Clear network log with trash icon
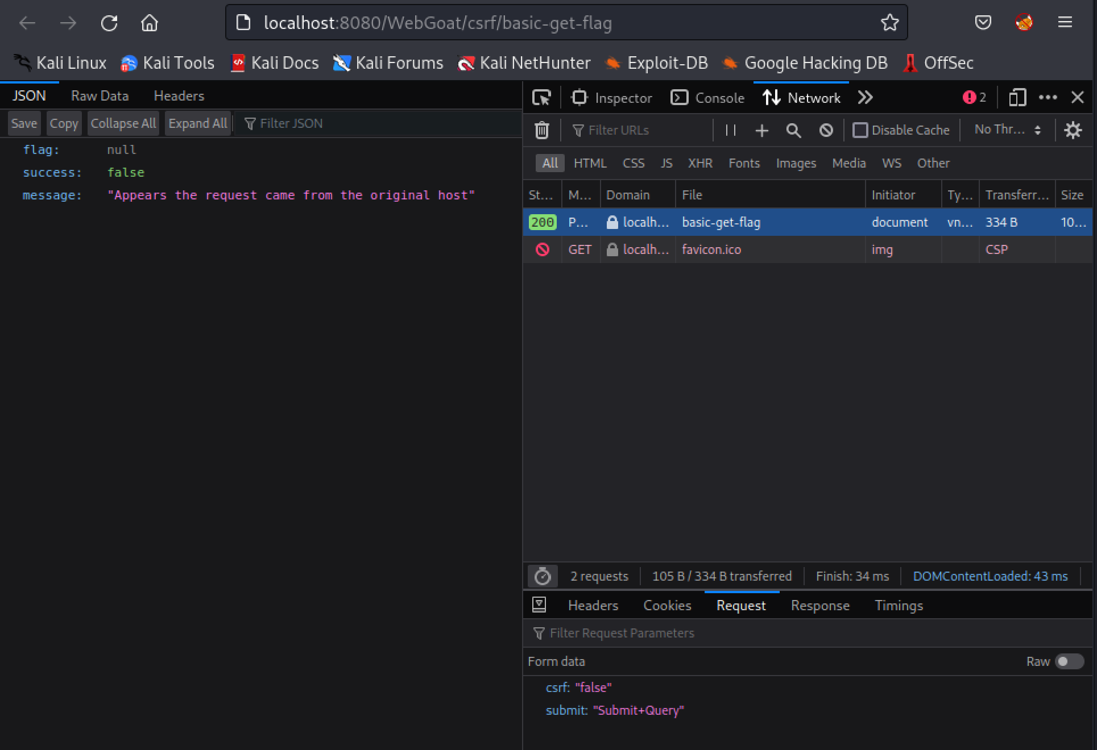Image resolution: width=1097 pixels, height=750 pixels. pos(541,130)
